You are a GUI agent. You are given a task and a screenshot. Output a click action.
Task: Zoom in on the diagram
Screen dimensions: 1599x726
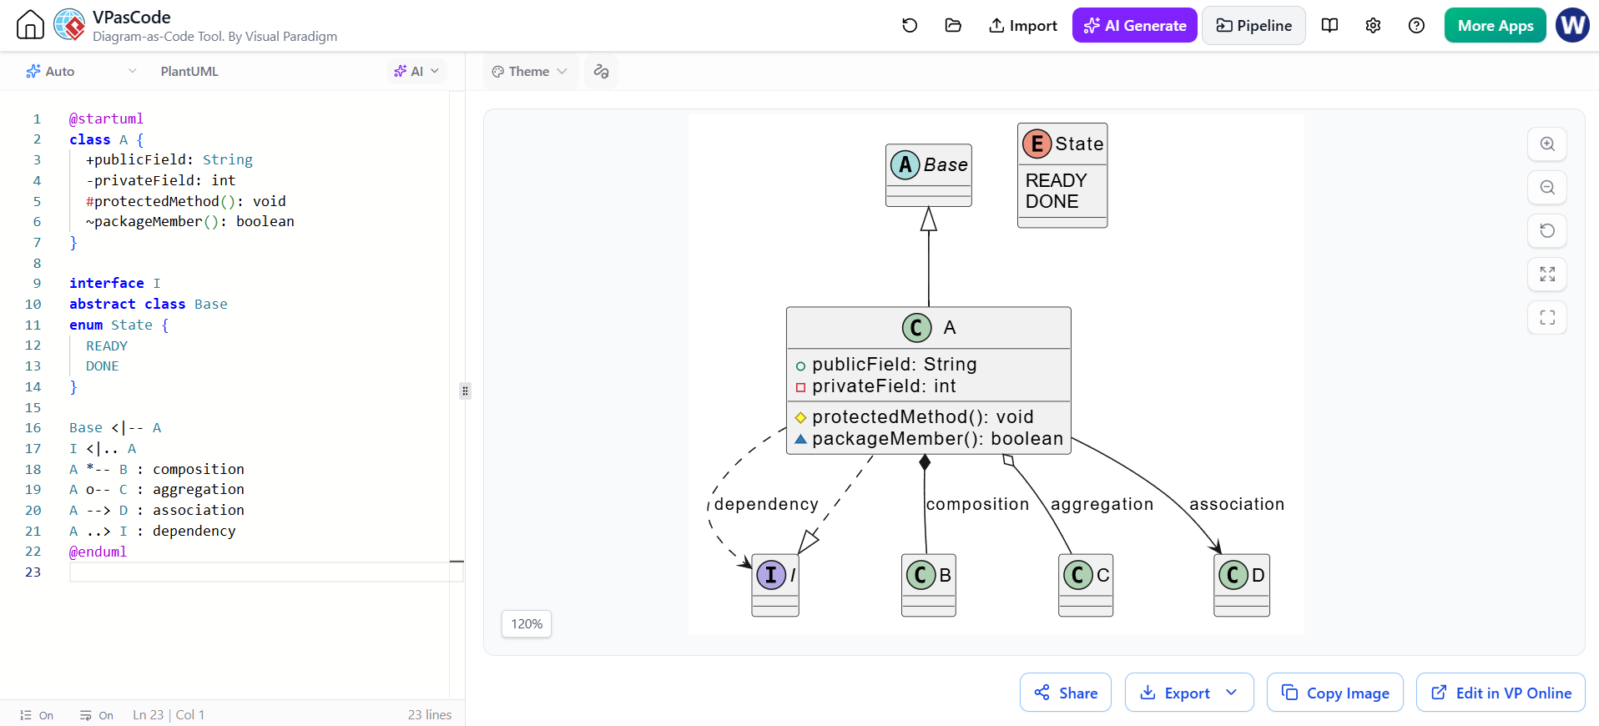pos(1547,144)
